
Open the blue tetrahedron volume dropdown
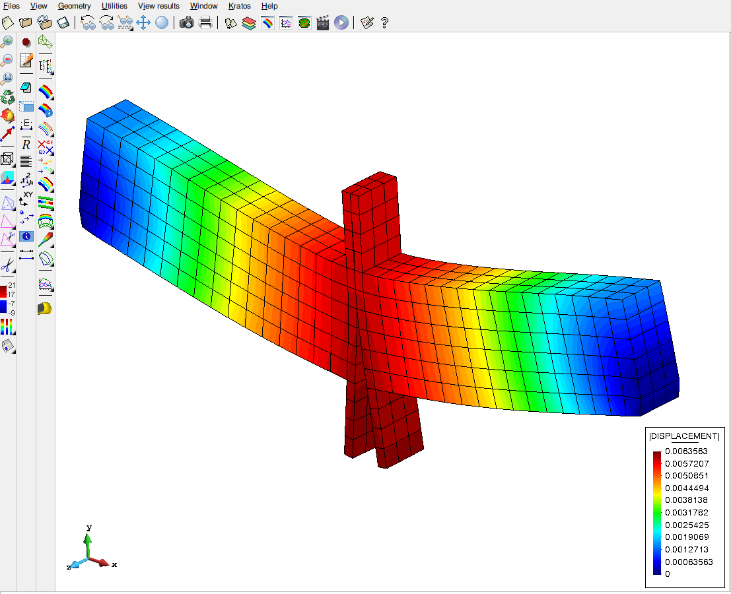7,203
